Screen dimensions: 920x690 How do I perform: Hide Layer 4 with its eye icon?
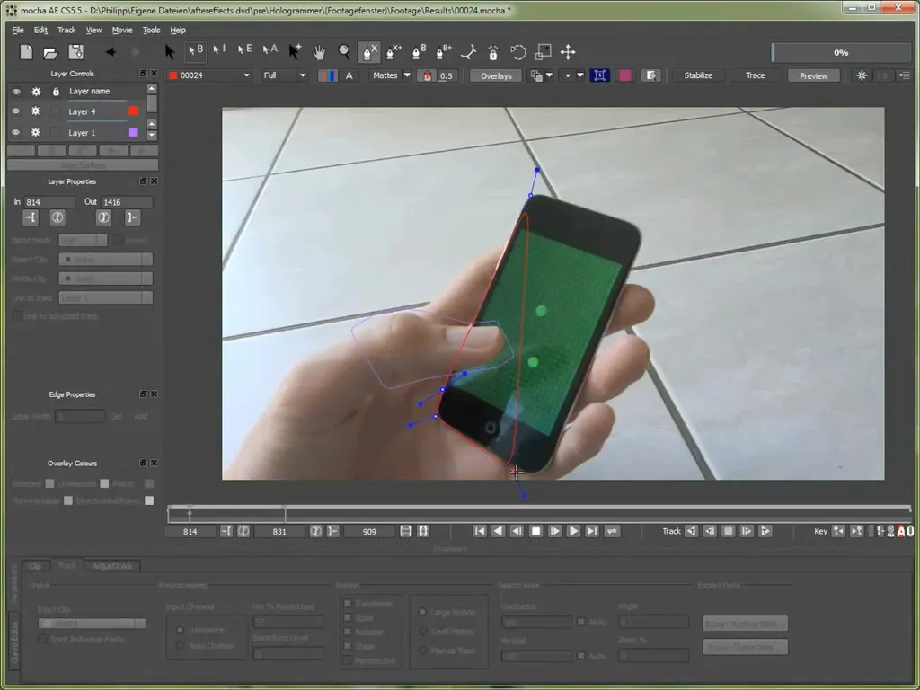point(16,111)
